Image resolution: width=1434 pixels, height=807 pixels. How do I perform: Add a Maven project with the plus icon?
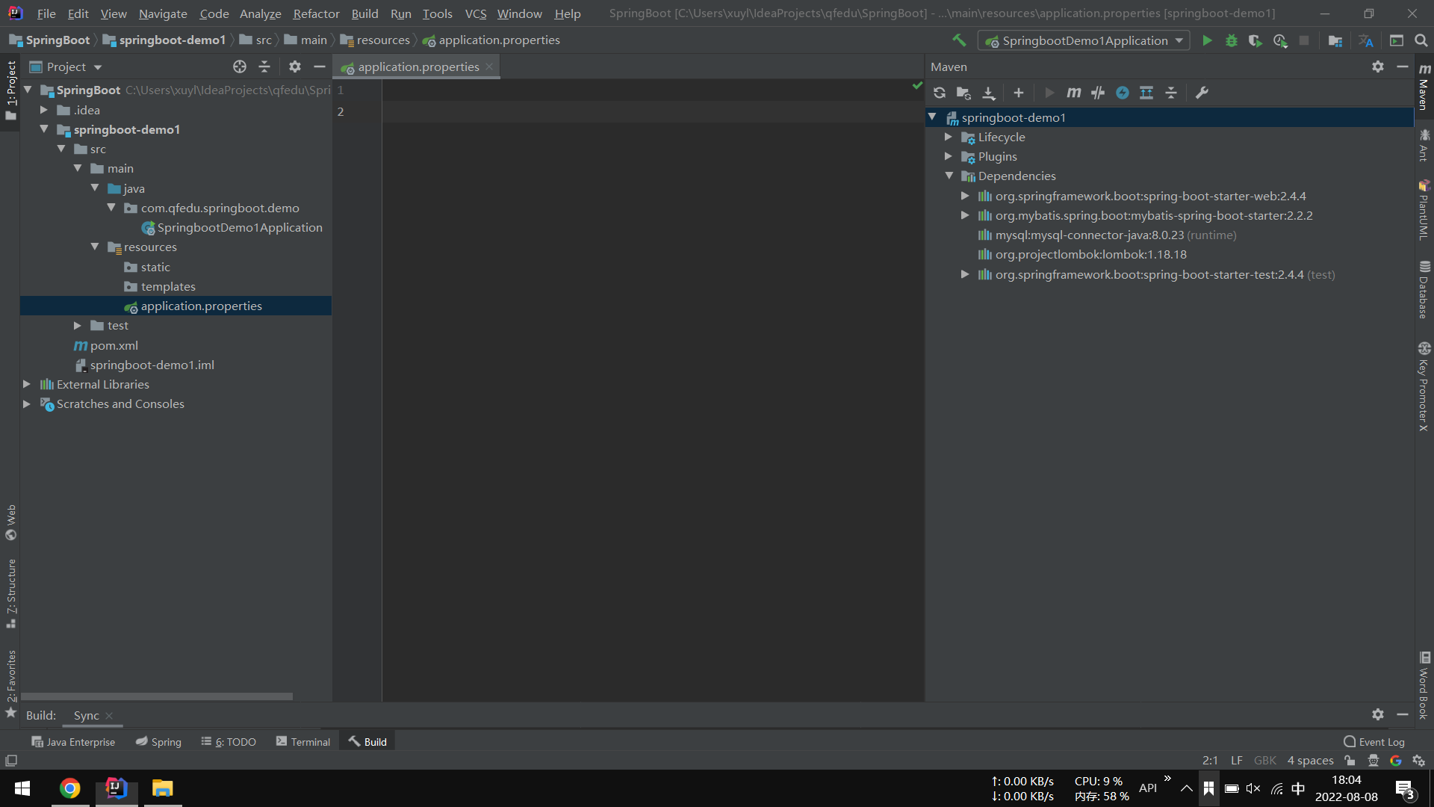1019,93
